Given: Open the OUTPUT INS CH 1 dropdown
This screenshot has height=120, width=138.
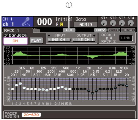Looking at the screenshot, I should coord(84,40).
